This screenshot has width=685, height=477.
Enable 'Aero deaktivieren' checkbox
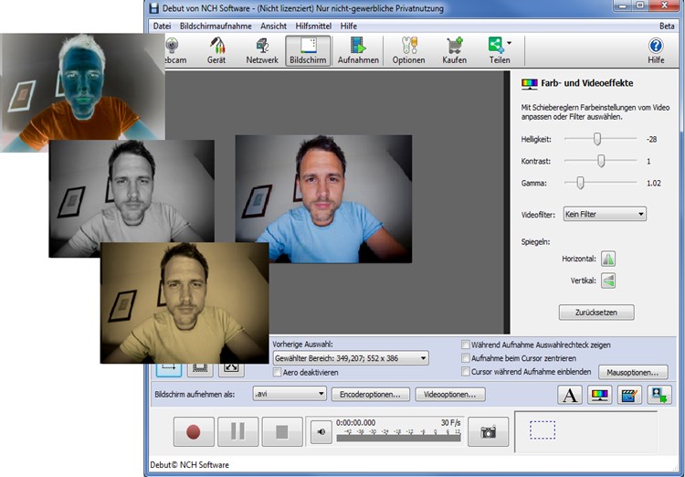278,373
